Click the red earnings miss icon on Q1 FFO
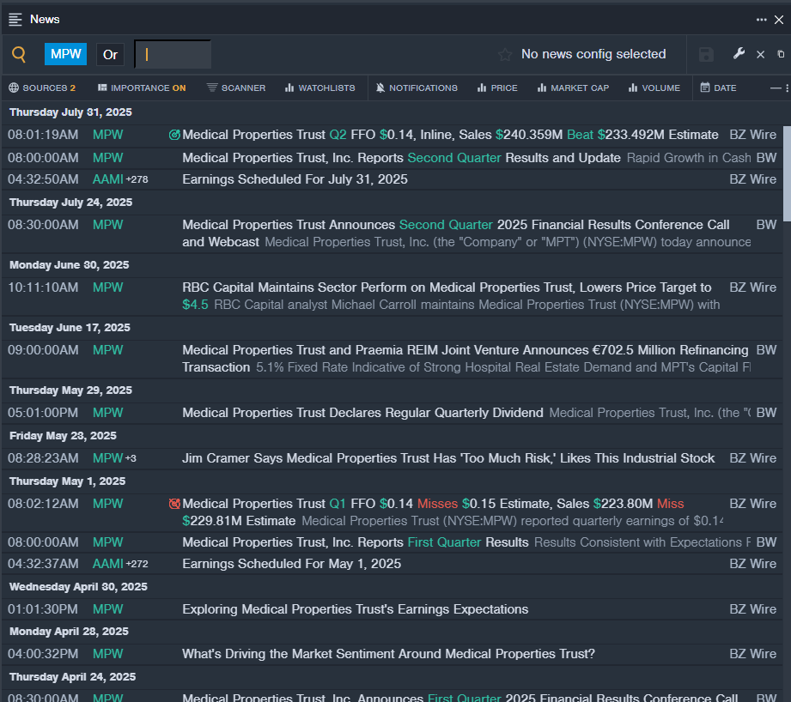This screenshot has height=702, width=791. [x=174, y=504]
